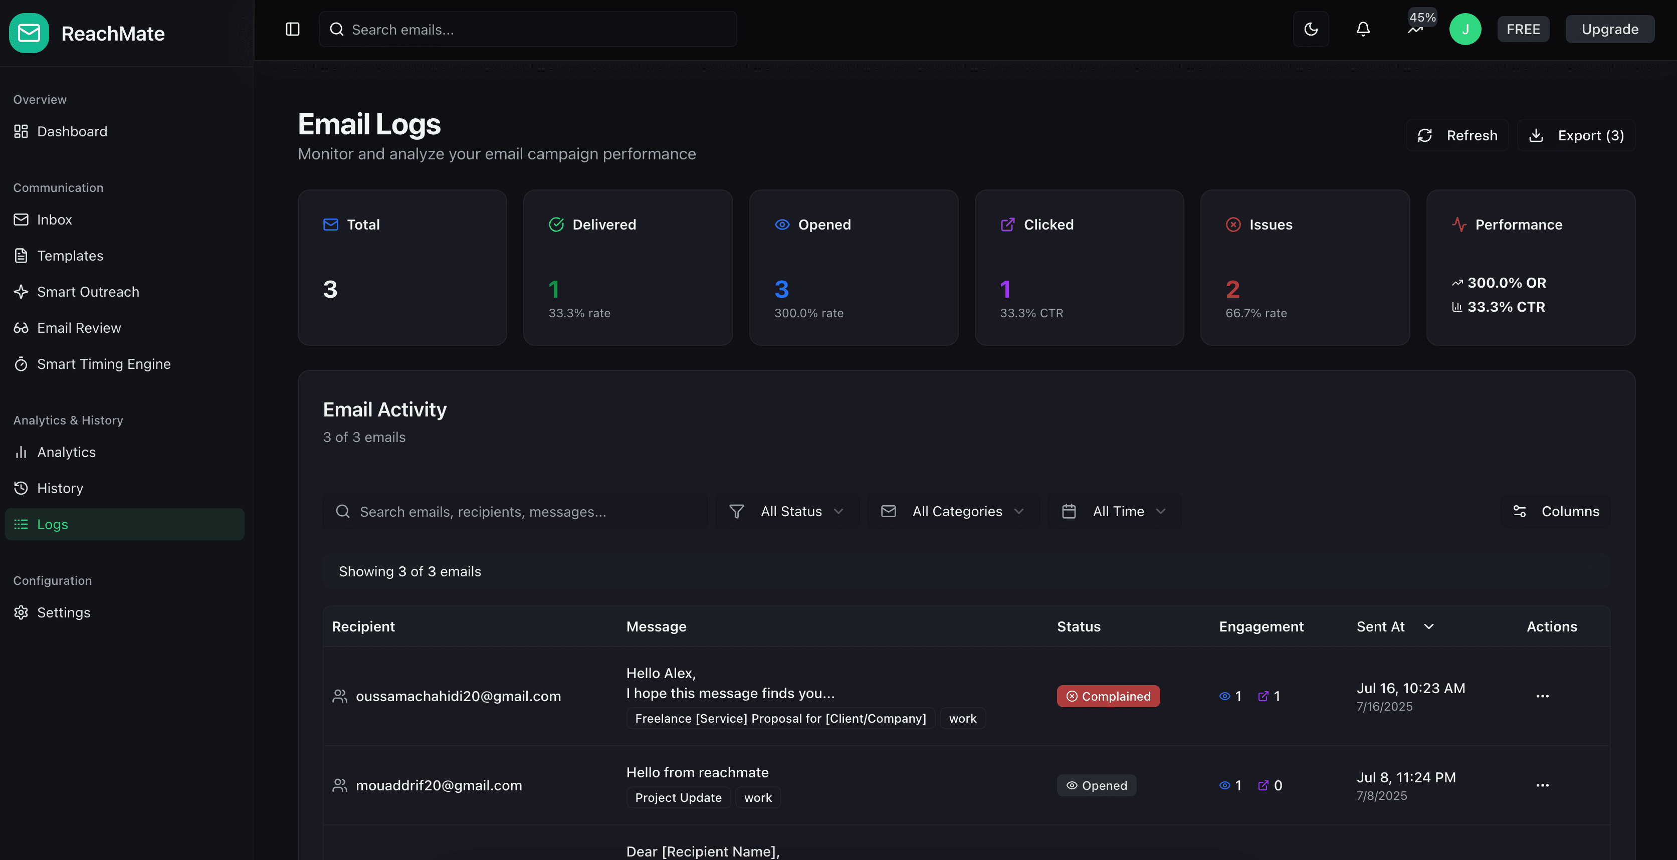Click the 300.0% OR performance value
The image size is (1677, 860).
pos(1507,283)
